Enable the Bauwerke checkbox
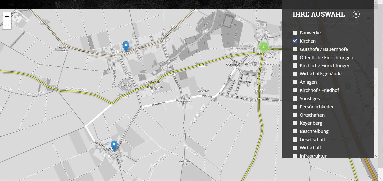The image size is (383, 181). click(295, 33)
